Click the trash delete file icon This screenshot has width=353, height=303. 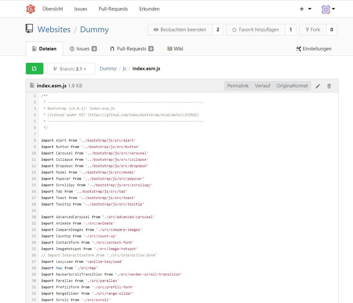329,86
